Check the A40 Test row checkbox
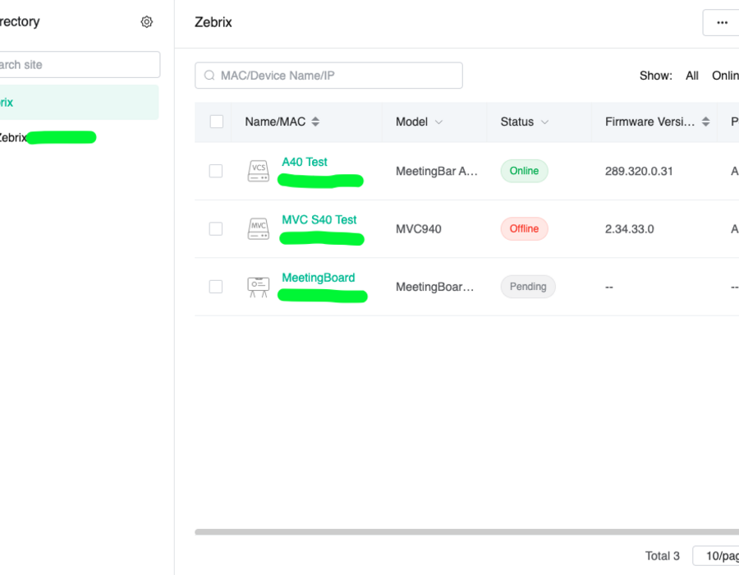The width and height of the screenshot is (739, 575). (x=216, y=171)
